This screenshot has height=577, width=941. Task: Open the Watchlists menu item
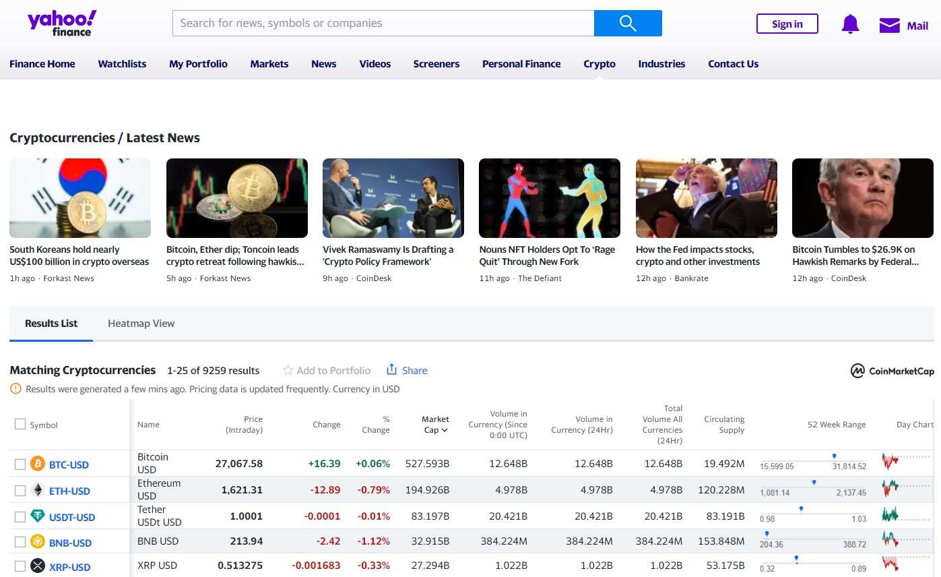(122, 64)
